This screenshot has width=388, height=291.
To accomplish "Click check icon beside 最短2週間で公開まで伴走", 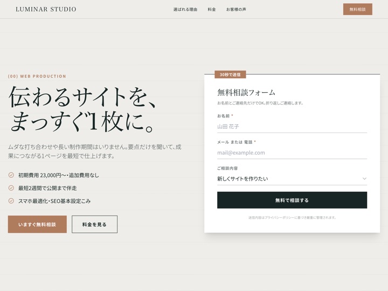I will pos(11,188).
